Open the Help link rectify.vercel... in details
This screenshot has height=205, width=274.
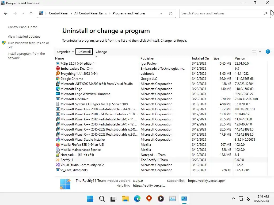[x=149, y=186]
